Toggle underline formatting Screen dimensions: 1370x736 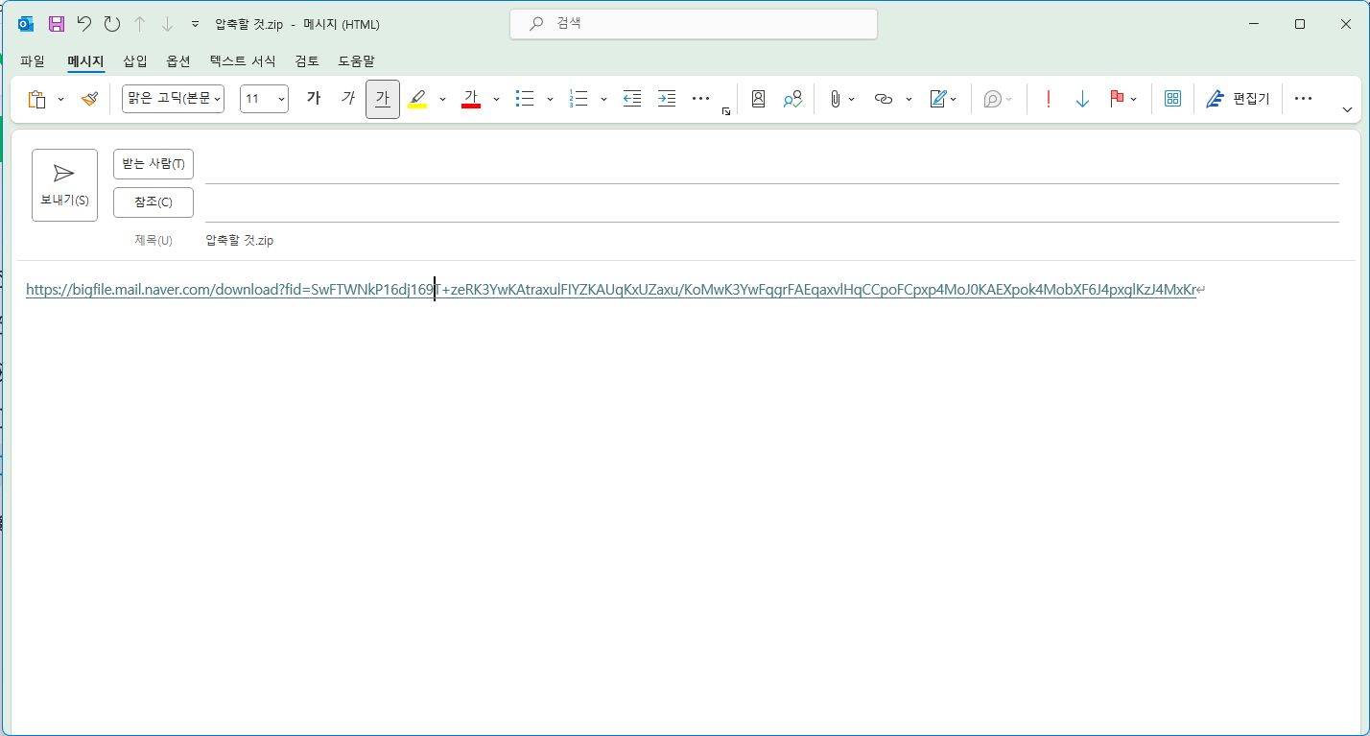(383, 99)
